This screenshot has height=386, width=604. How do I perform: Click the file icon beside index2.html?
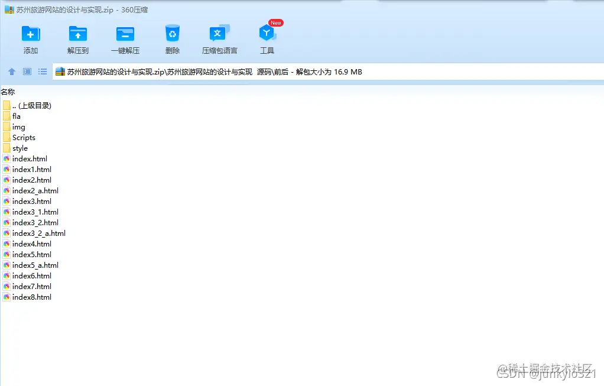pyautogui.click(x=7, y=180)
